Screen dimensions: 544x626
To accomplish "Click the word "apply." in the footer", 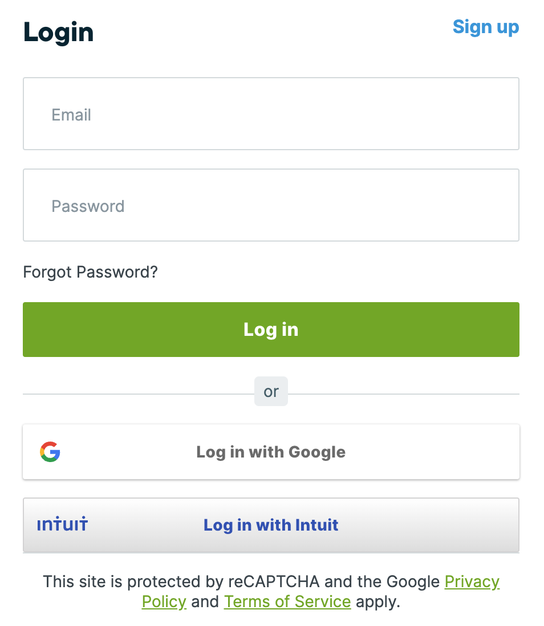I will tap(377, 601).
